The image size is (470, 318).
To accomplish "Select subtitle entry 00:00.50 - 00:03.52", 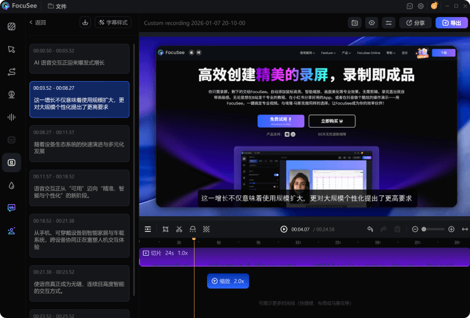I will click(80, 58).
